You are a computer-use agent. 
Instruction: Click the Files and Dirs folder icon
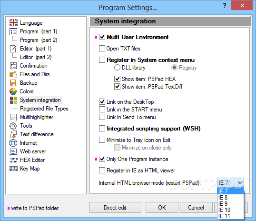(x=13, y=74)
